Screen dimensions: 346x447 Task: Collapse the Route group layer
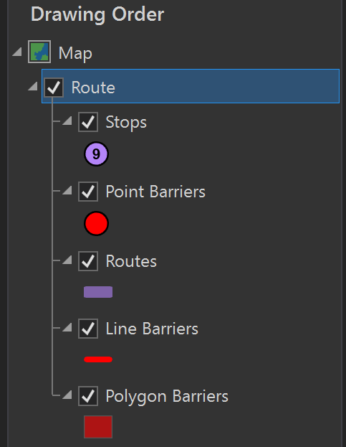pyautogui.click(x=33, y=86)
